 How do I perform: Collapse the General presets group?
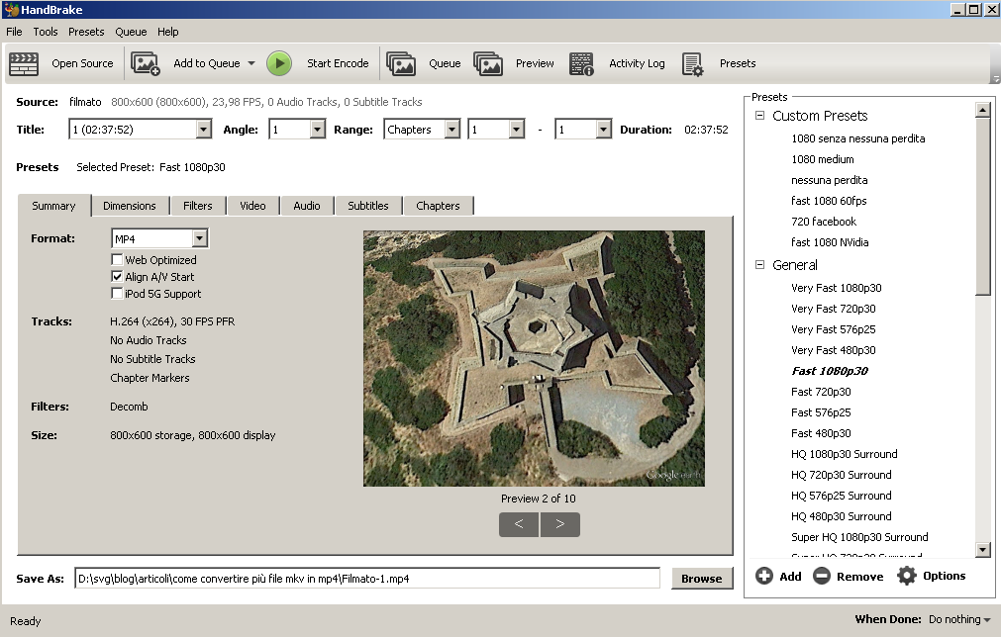759,265
